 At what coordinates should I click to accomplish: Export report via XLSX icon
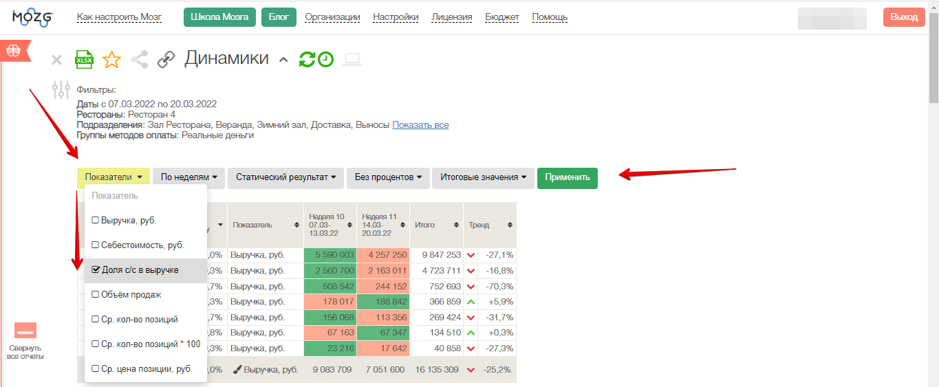coord(84,60)
